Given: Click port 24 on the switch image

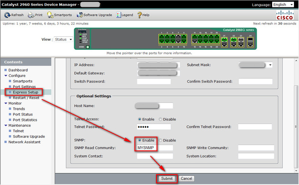Looking at the screenshot, I should [250, 42].
